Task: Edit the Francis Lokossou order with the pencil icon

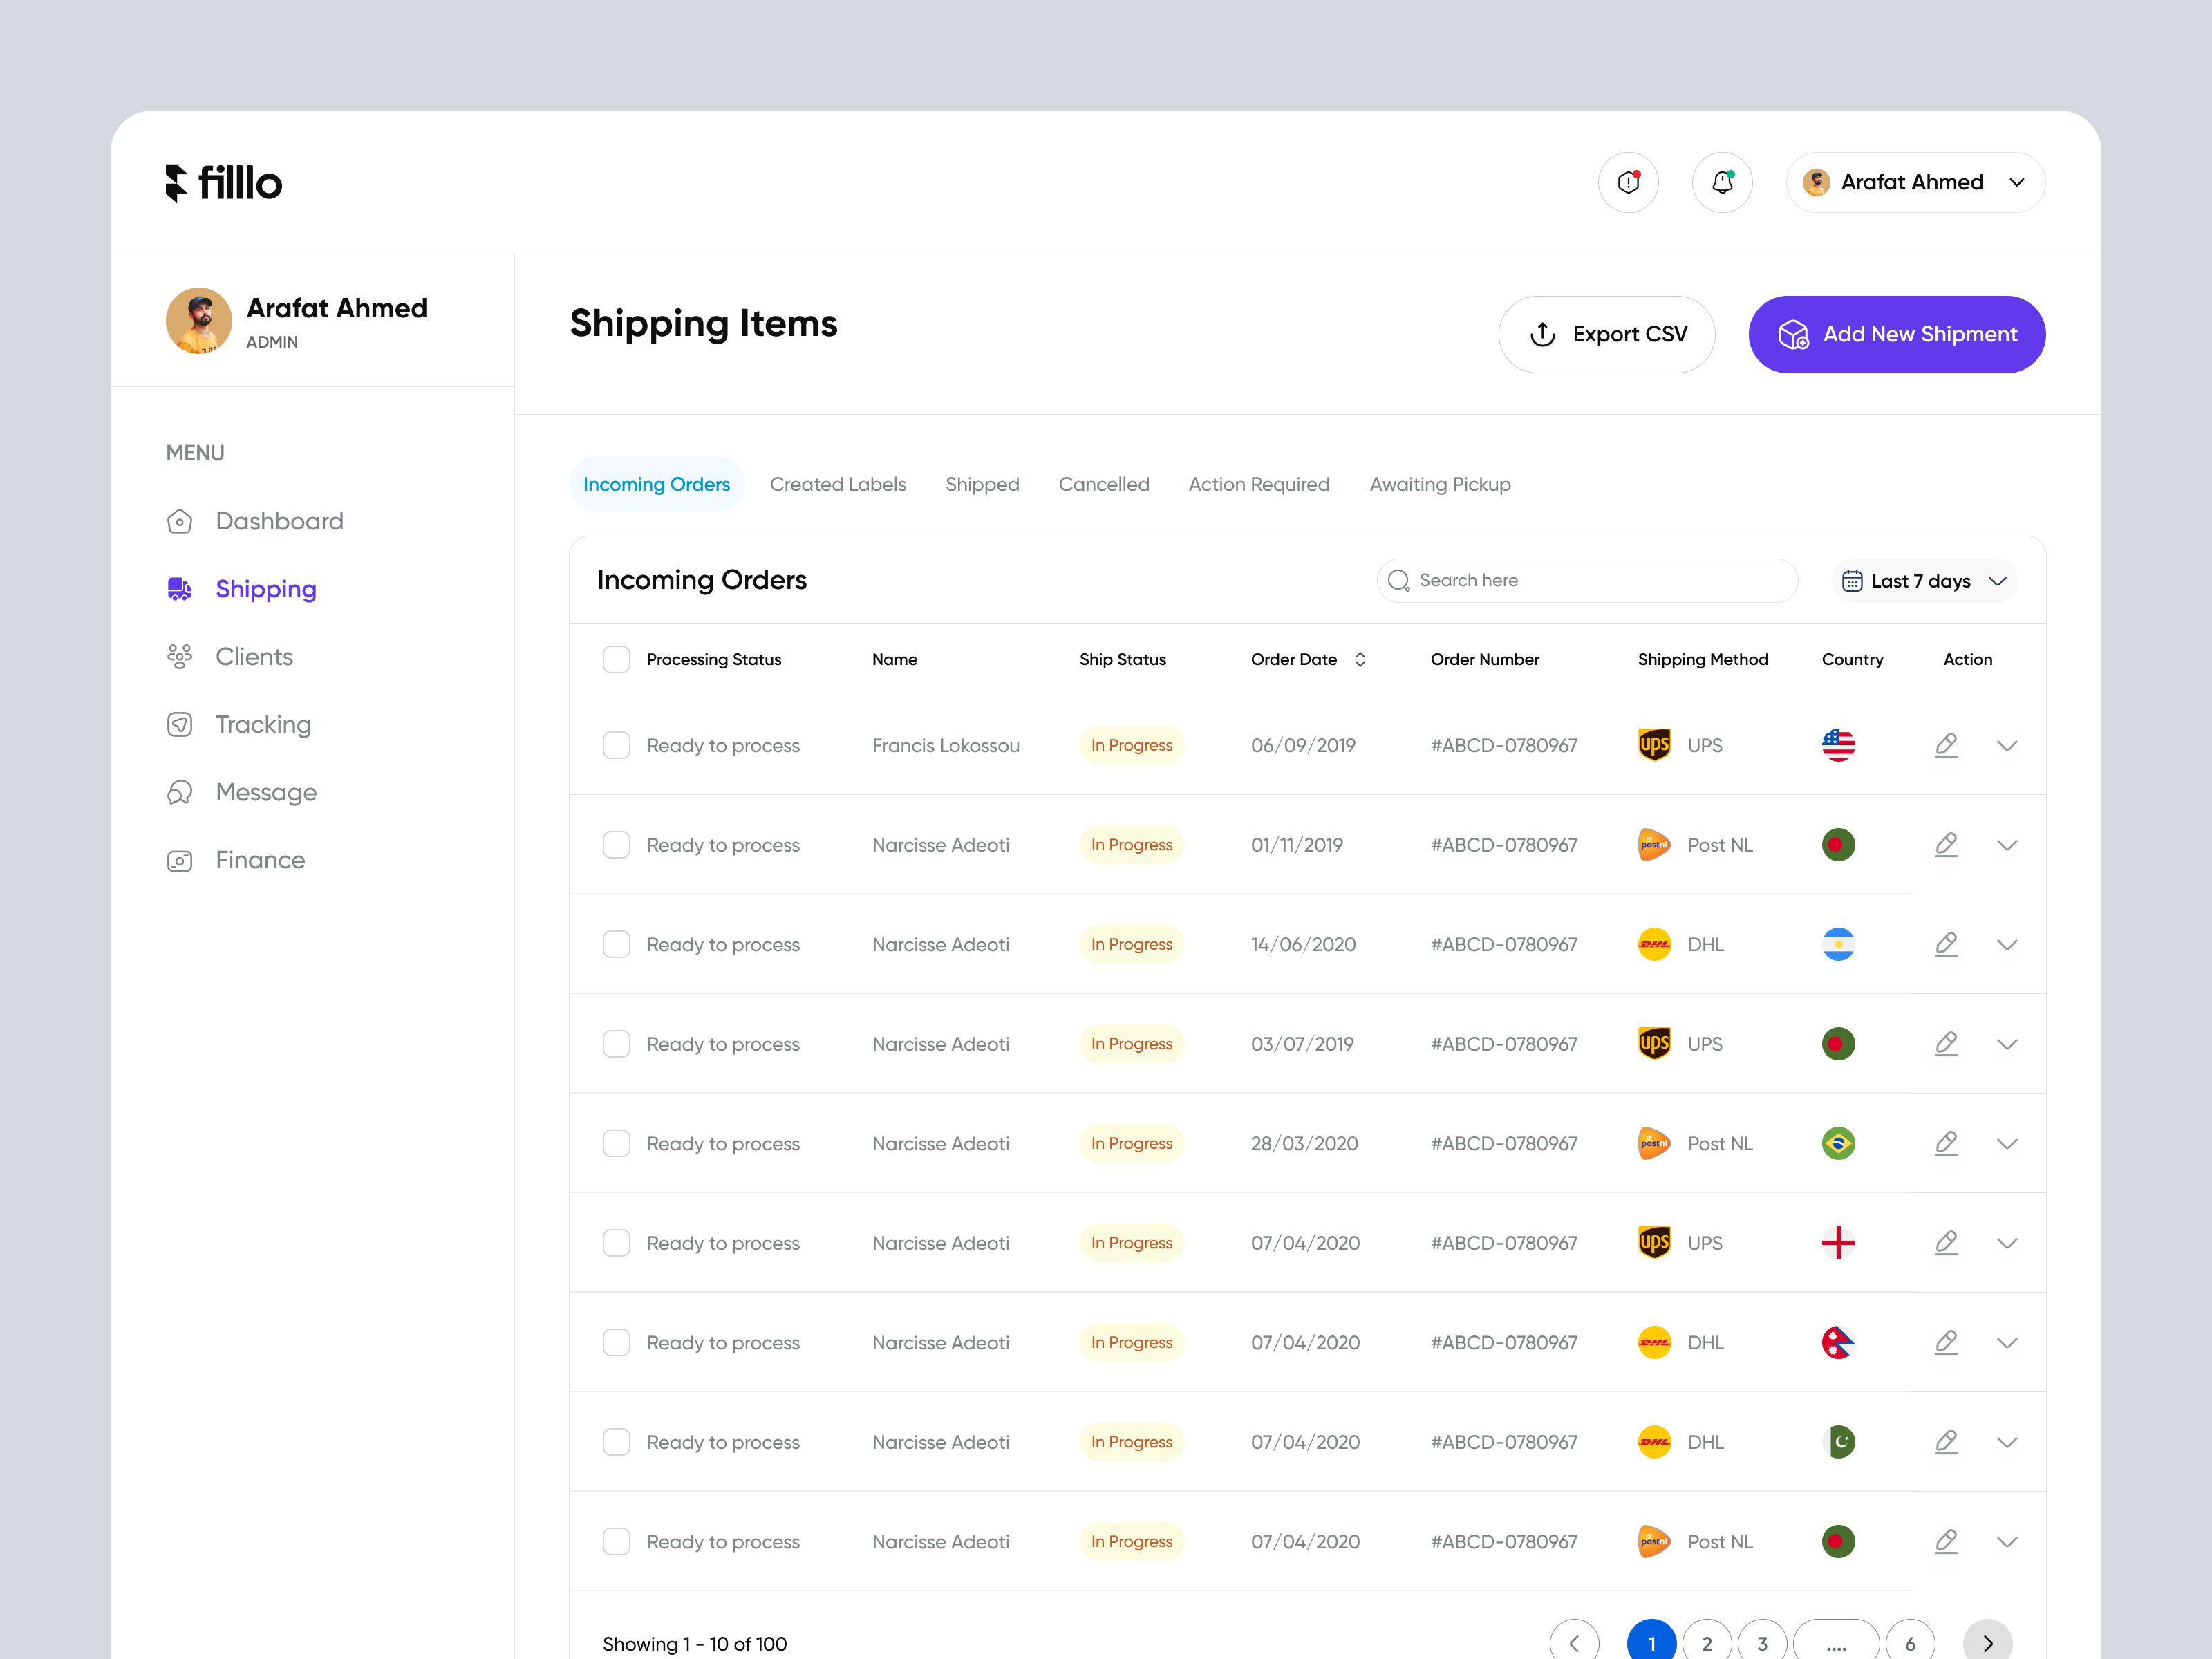Action: (1947, 745)
